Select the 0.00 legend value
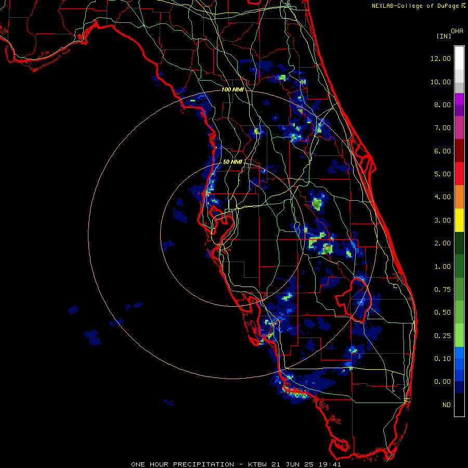The image size is (468, 468). tap(443, 382)
